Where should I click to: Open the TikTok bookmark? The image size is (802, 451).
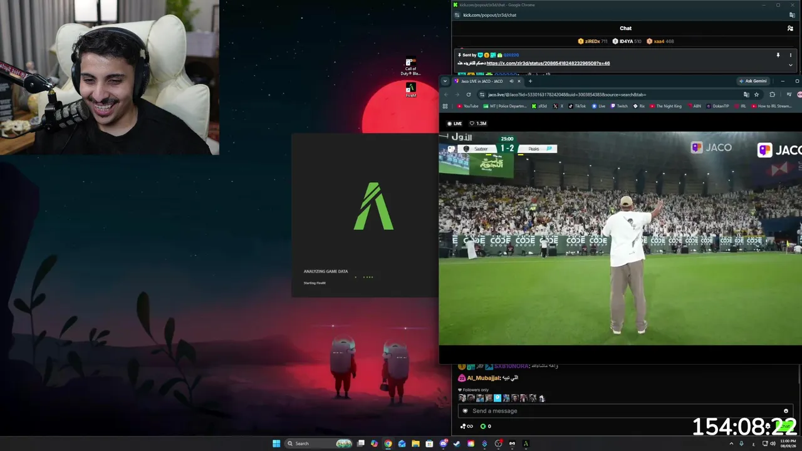coord(577,106)
